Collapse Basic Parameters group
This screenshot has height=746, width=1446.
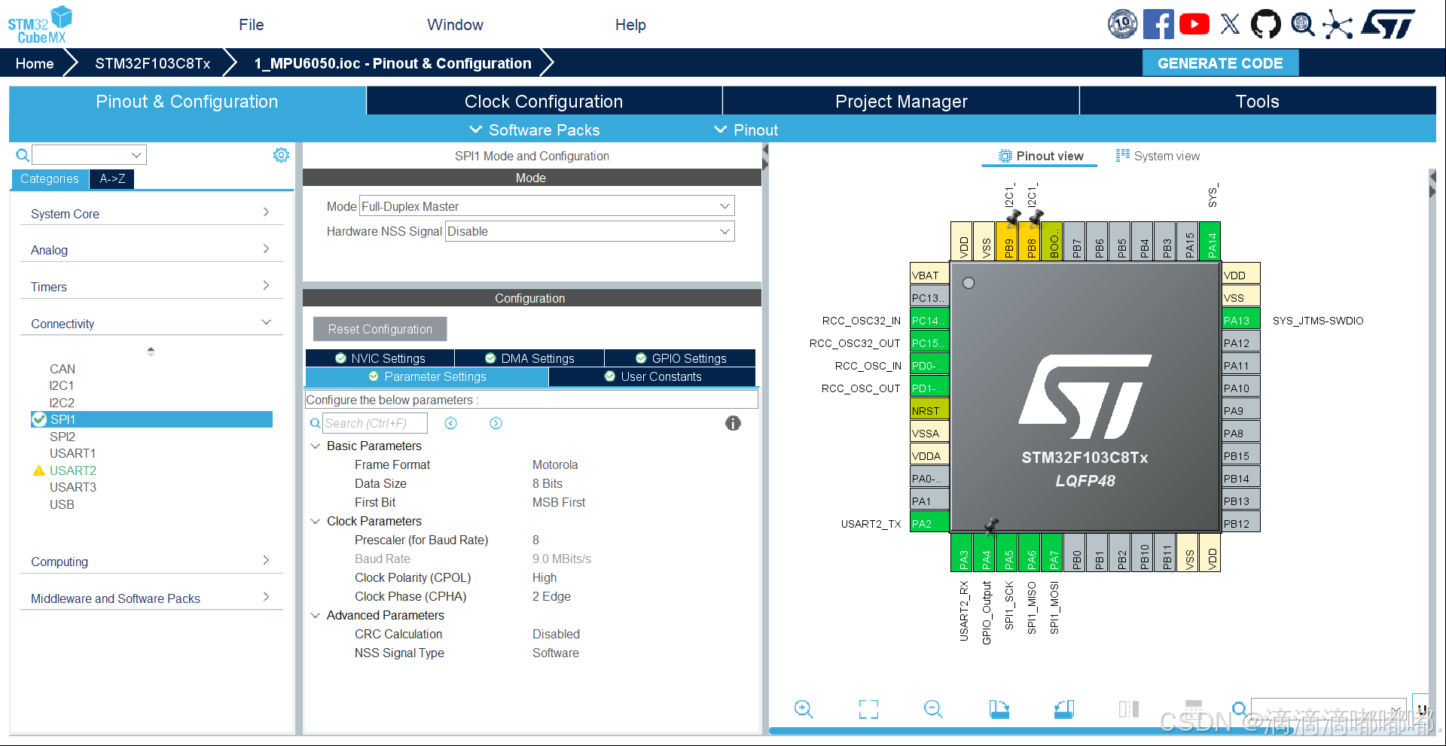pyautogui.click(x=316, y=446)
